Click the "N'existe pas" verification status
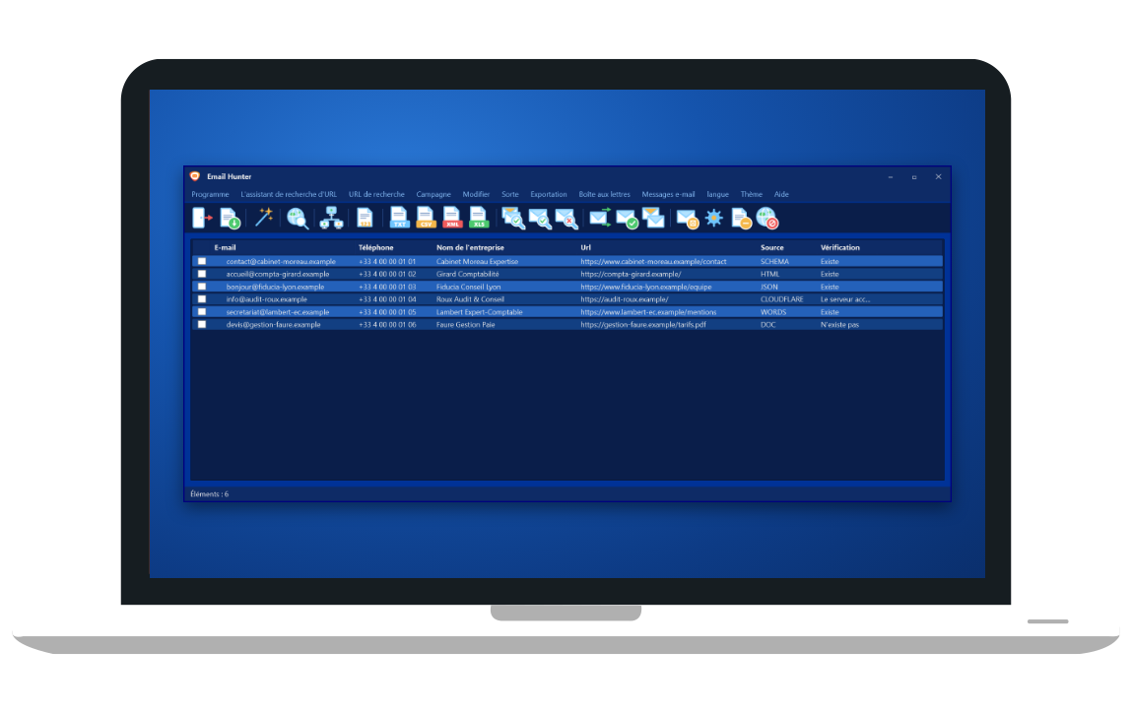Screen dimensions: 1132x713 tap(839, 325)
